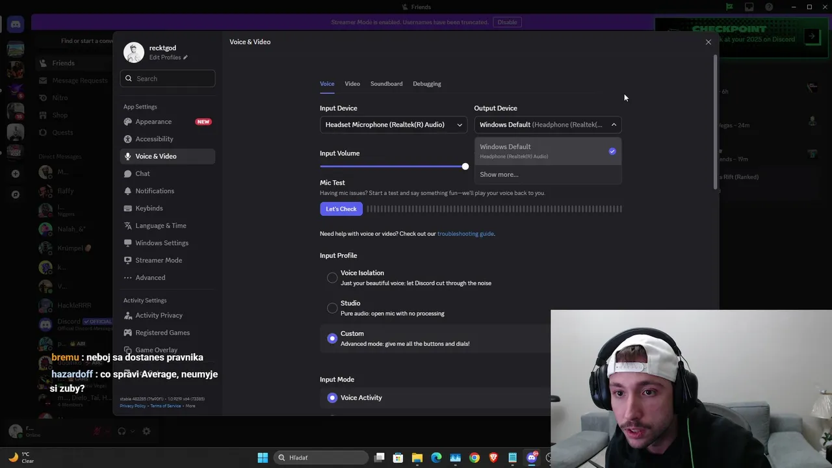Click the Input Volume slider handle
The width and height of the screenshot is (832, 468).
[465, 166]
